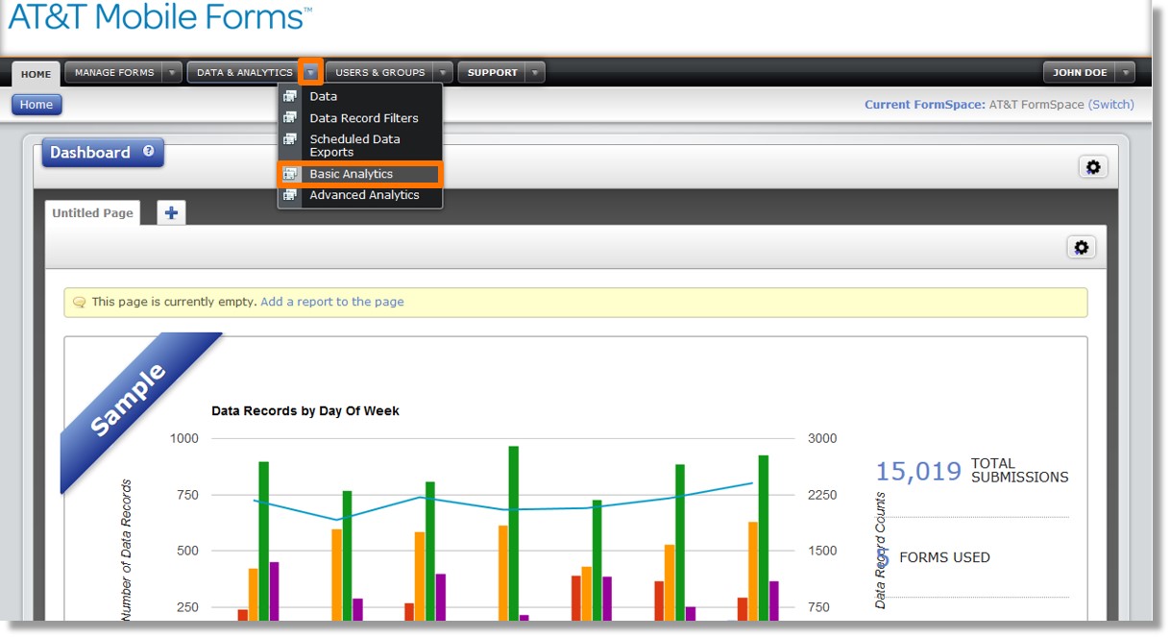
Task: Click the Data Records by Day Of Week title
Action: (305, 410)
